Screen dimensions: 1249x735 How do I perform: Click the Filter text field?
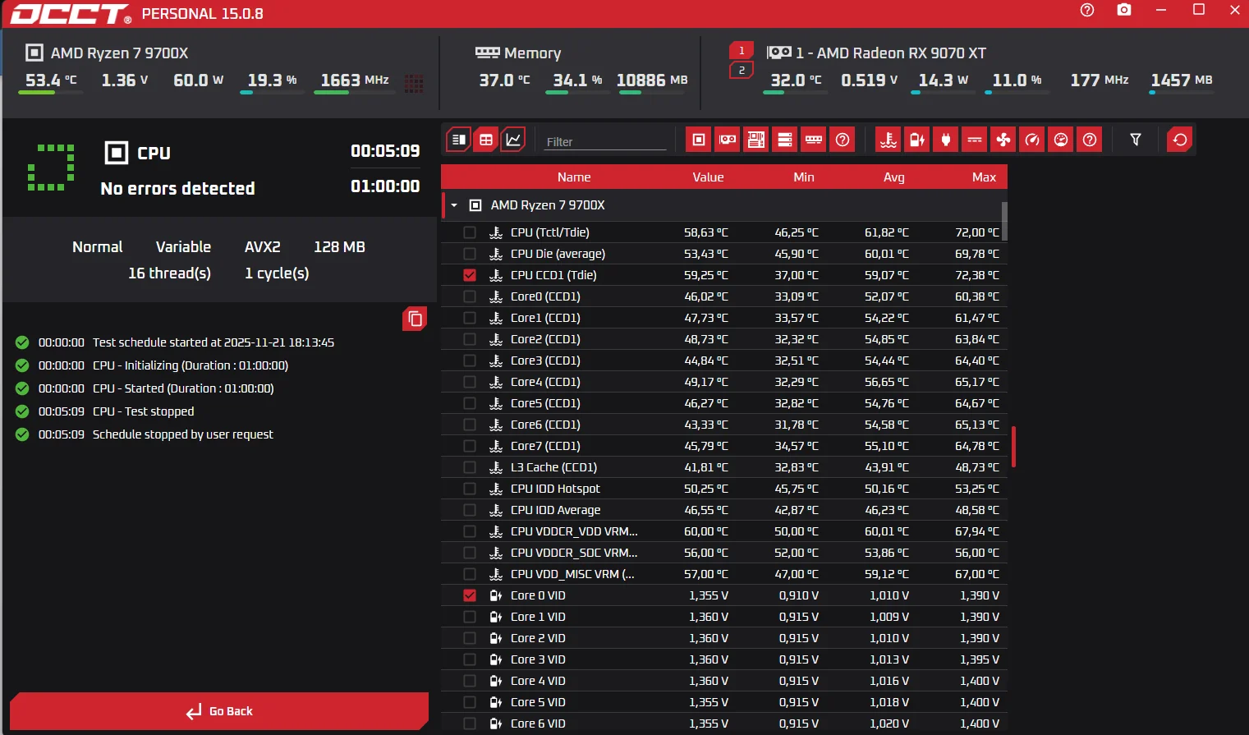[x=606, y=141]
